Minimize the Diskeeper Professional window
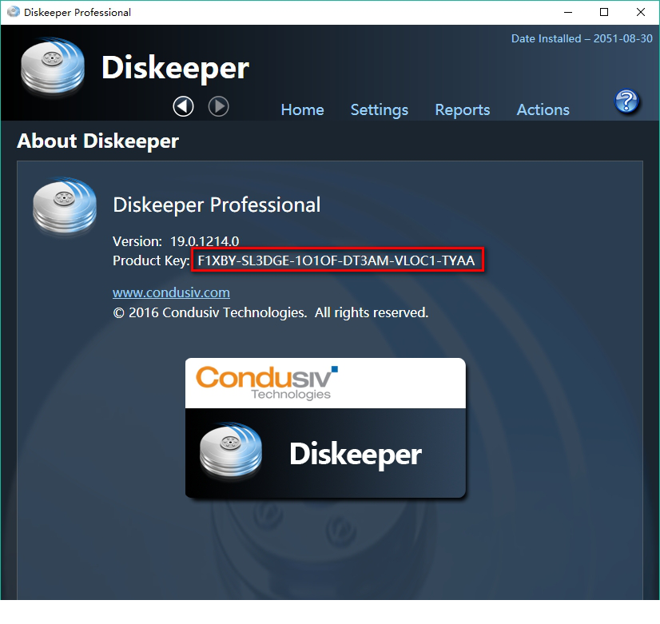Screen dimensions: 660x624 click(x=568, y=12)
